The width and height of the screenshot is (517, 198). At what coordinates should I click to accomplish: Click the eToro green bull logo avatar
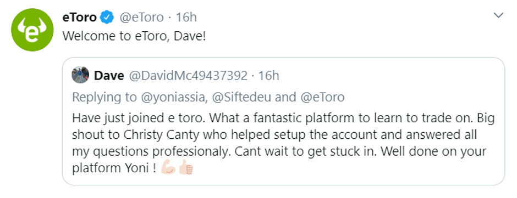[32, 30]
